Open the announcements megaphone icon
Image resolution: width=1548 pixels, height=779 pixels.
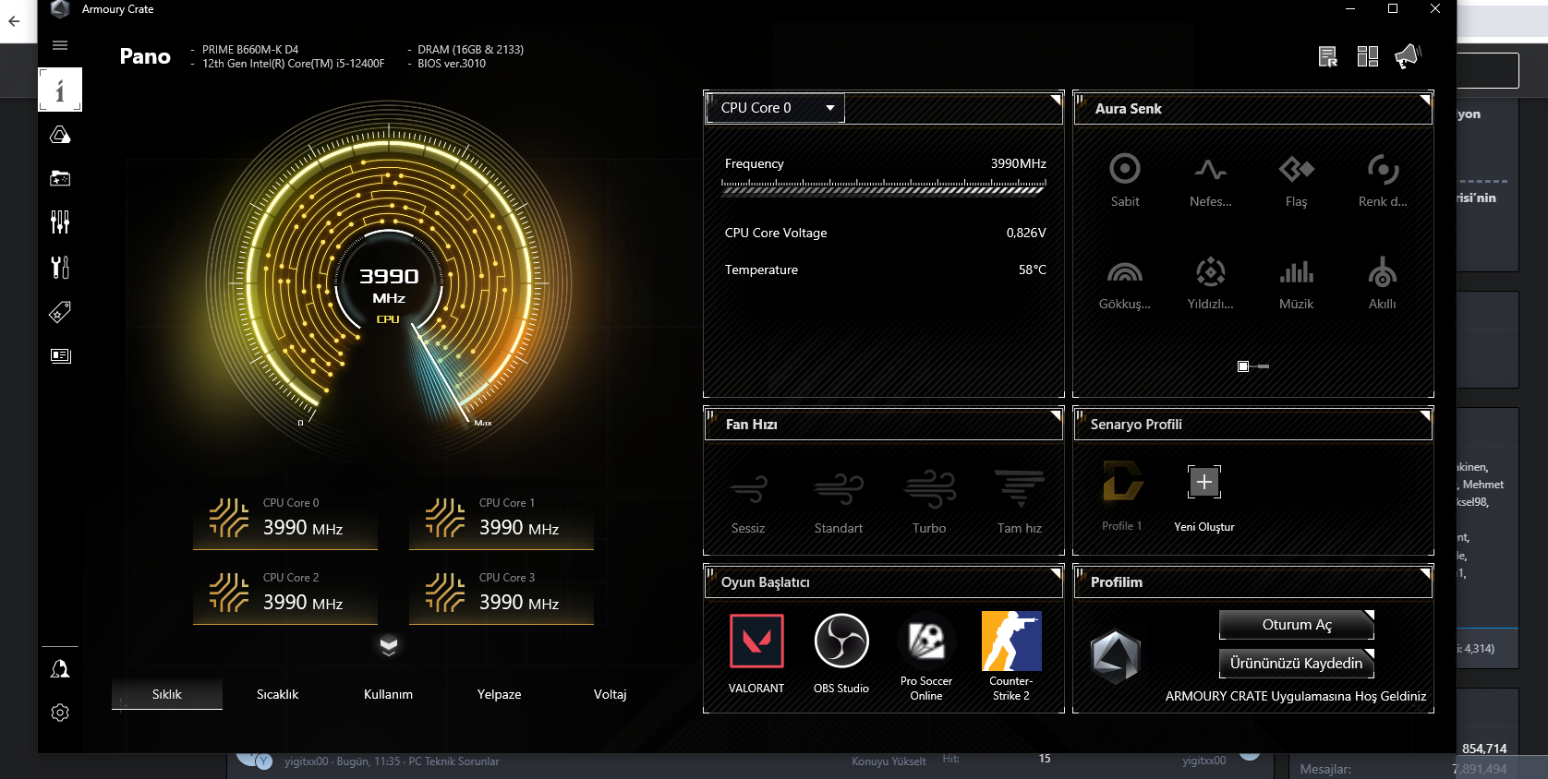(1408, 56)
